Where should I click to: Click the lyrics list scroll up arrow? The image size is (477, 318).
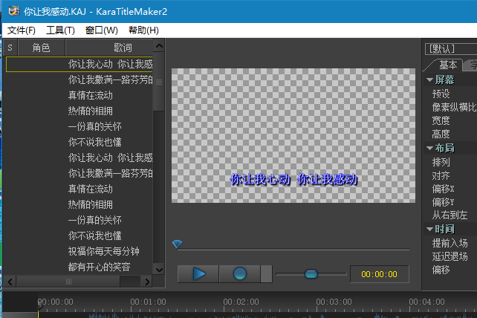159,46
